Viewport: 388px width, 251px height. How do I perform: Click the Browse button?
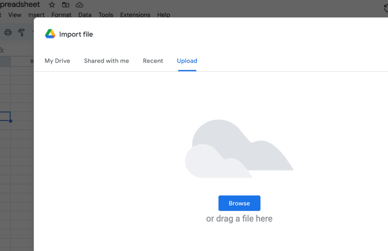pos(239,203)
